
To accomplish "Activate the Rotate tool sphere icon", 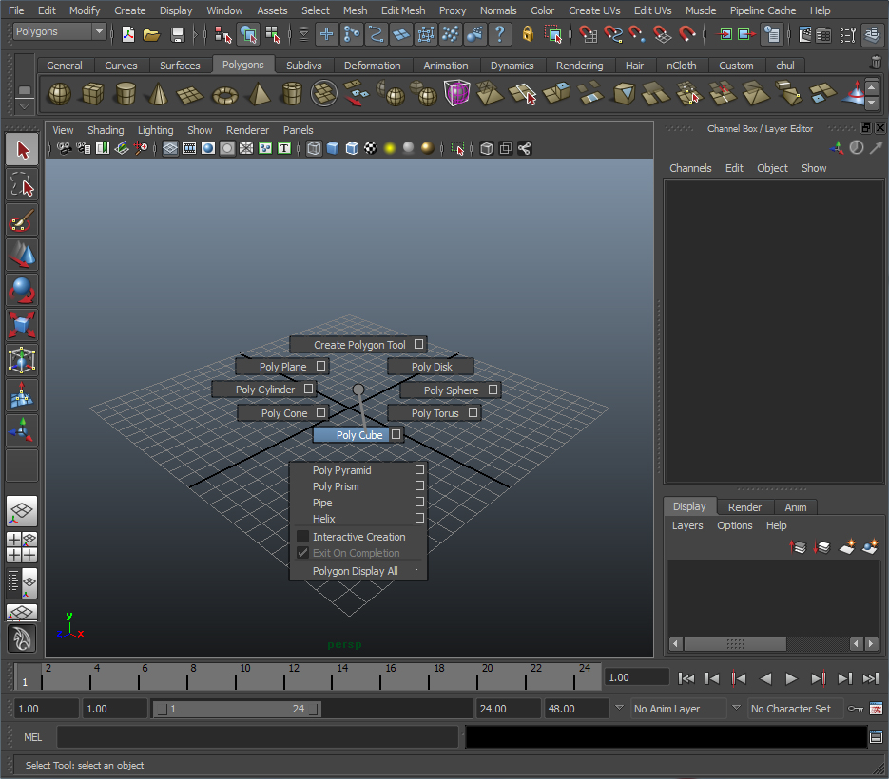I will [x=22, y=290].
